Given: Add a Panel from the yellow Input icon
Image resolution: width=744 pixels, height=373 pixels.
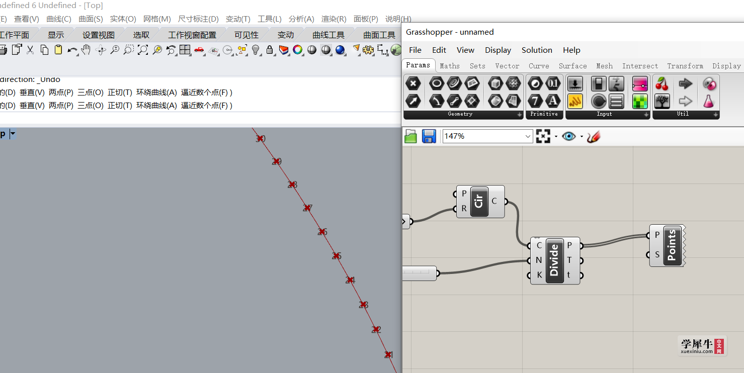Looking at the screenshot, I should point(575,101).
